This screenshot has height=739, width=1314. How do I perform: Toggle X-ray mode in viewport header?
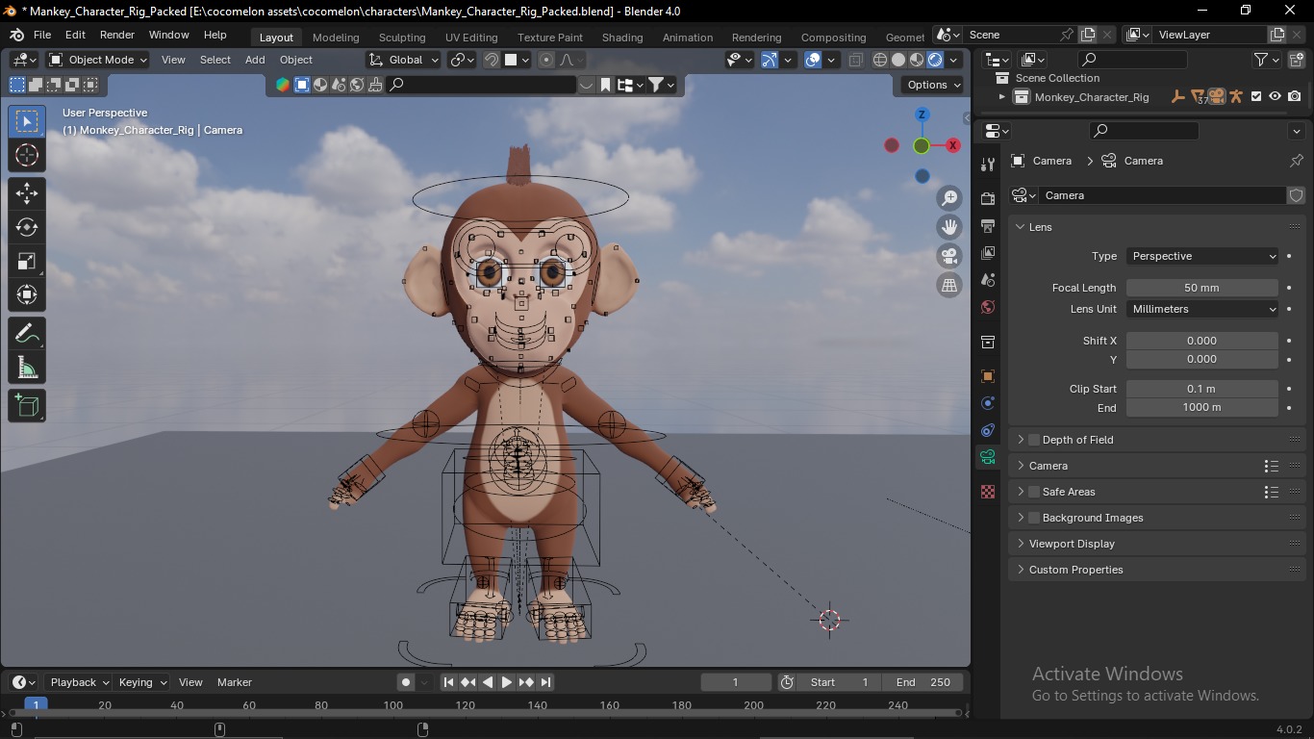(856, 60)
